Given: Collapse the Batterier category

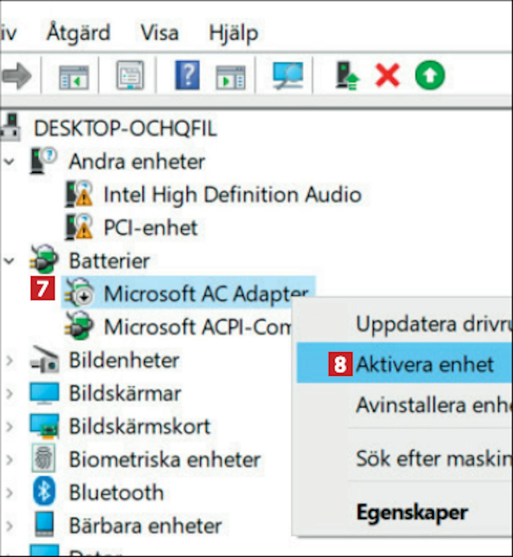Looking at the screenshot, I should 9,261.
